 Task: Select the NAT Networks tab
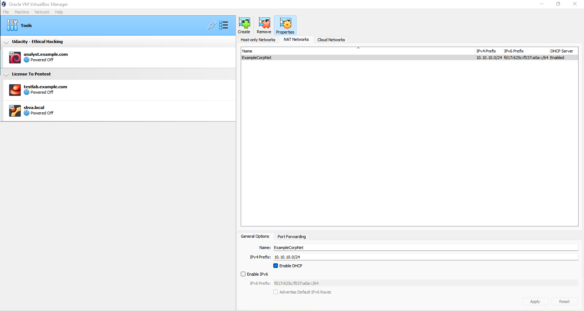click(x=296, y=39)
